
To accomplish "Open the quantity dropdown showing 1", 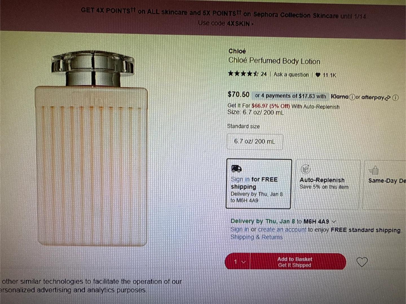I will (x=239, y=262).
